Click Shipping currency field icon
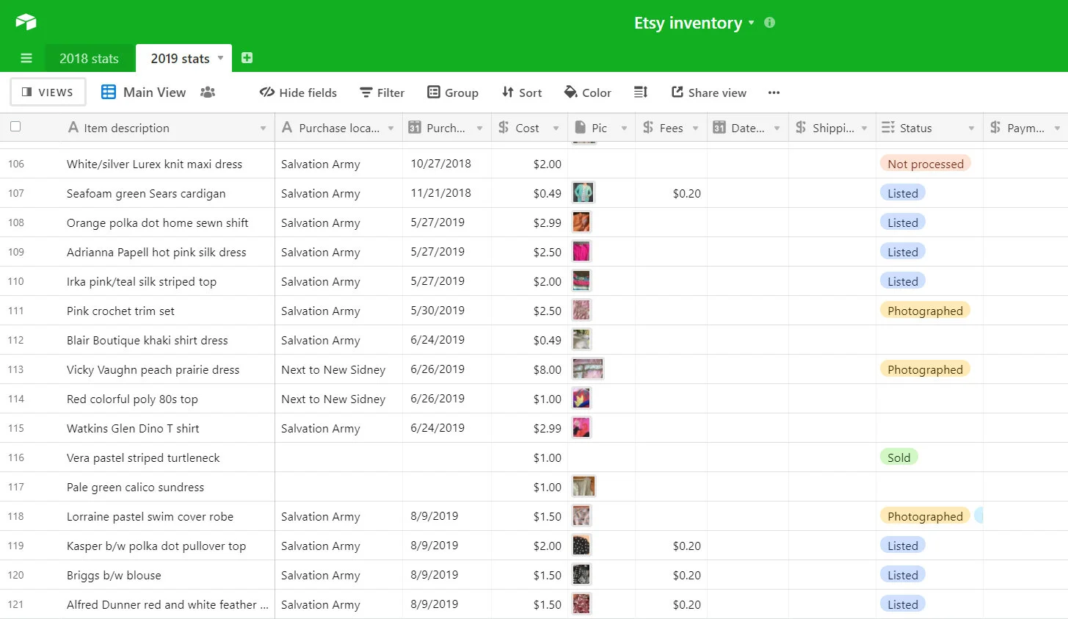 point(801,128)
